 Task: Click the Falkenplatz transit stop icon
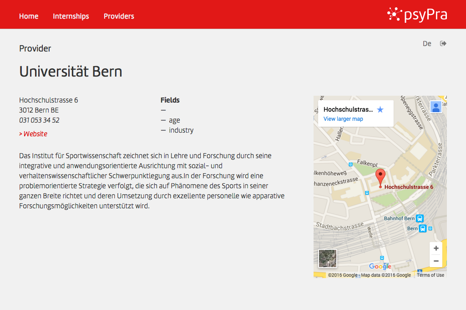[351, 165]
